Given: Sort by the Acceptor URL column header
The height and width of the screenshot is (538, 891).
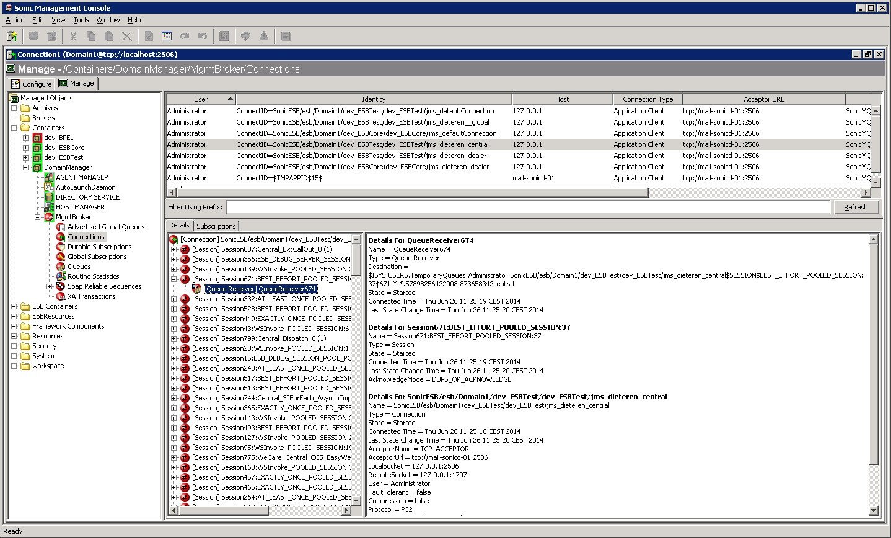Looking at the screenshot, I should point(763,99).
